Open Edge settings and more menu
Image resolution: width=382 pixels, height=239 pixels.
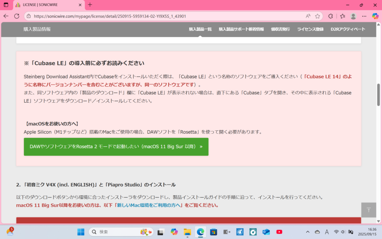coord(364,16)
